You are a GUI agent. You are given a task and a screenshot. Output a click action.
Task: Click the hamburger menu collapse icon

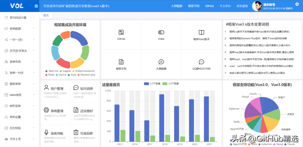pyautogui.click(x=36, y=6)
